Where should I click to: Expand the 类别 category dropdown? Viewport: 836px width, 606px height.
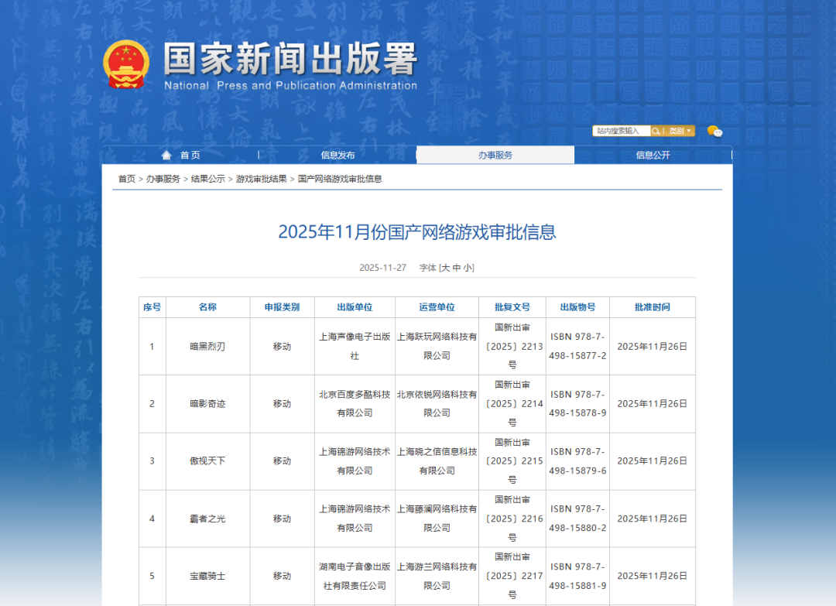click(680, 131)
